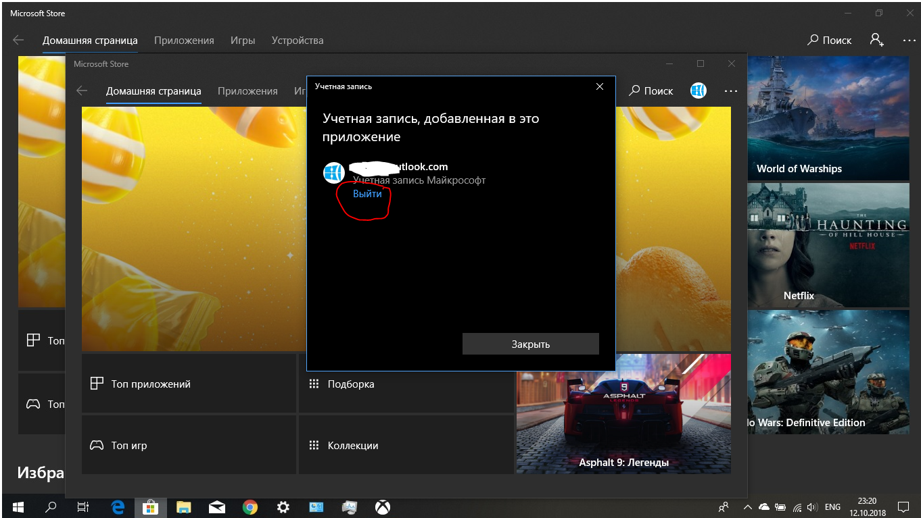Screen dimensions: 921x518
Task: Open Коллекции tile
Action: pos(406,445)
